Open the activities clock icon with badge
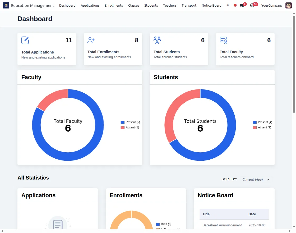Image resolution: width=296 pixels, height=233 pixels. (252, 6)
